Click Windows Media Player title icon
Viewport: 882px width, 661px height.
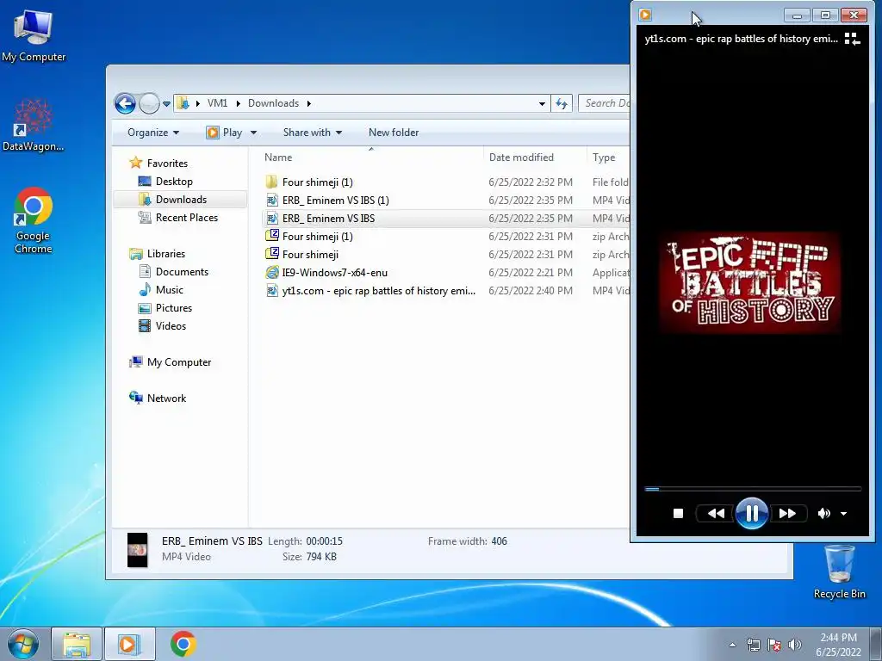[645, 15]
